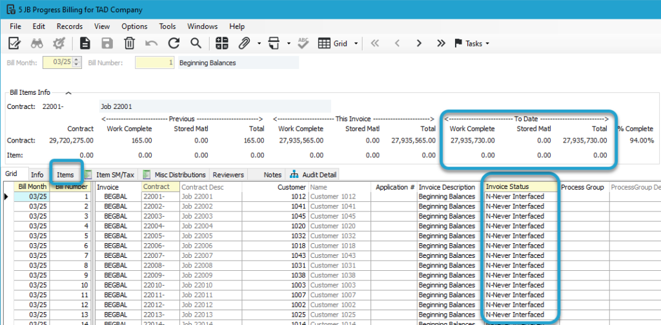Click the Customer column header
Image resolution: width=661 pixels, height=325 pixels.
pyautogui.click(x=275, y=186)
